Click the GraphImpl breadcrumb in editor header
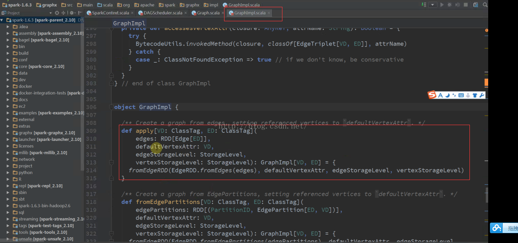Image resolution: width=518 pixels, height=243 pixels. [129, 23]
